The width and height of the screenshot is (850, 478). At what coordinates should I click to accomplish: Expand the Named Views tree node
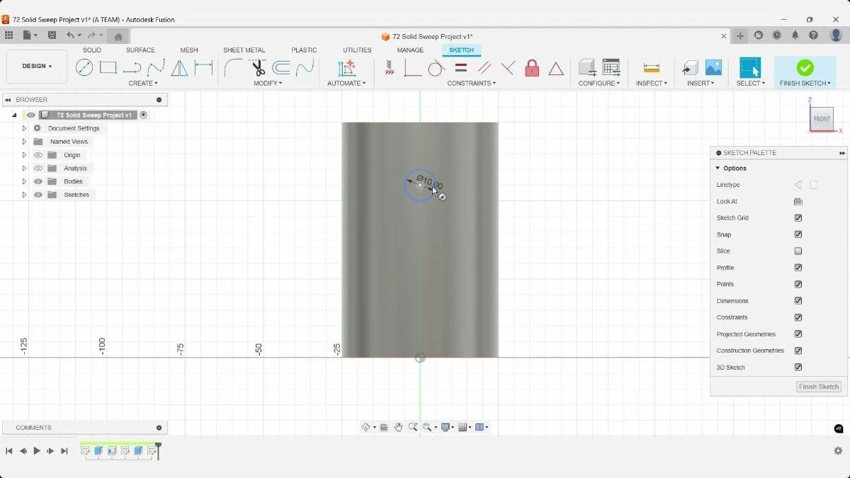click(24, 142)
